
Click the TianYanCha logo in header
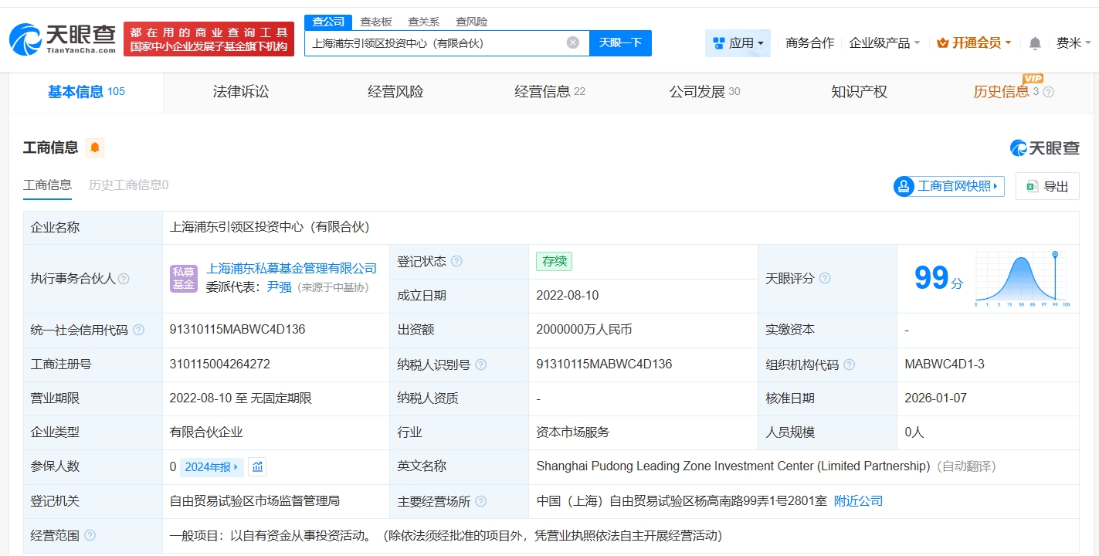[x=63, y=39]
